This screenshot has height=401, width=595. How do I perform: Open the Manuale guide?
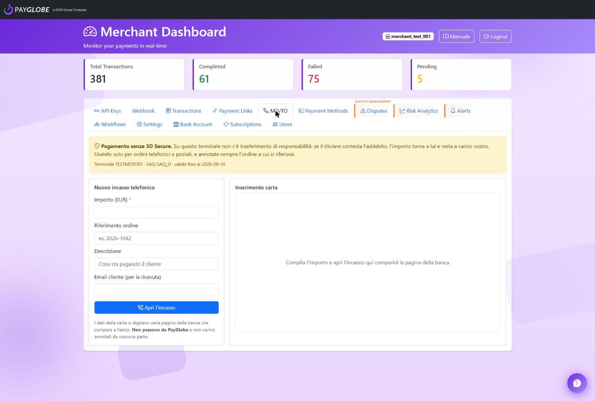click(x=456, y=37)
